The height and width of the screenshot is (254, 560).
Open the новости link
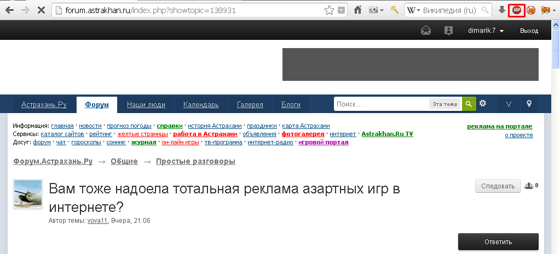(90, 126)
